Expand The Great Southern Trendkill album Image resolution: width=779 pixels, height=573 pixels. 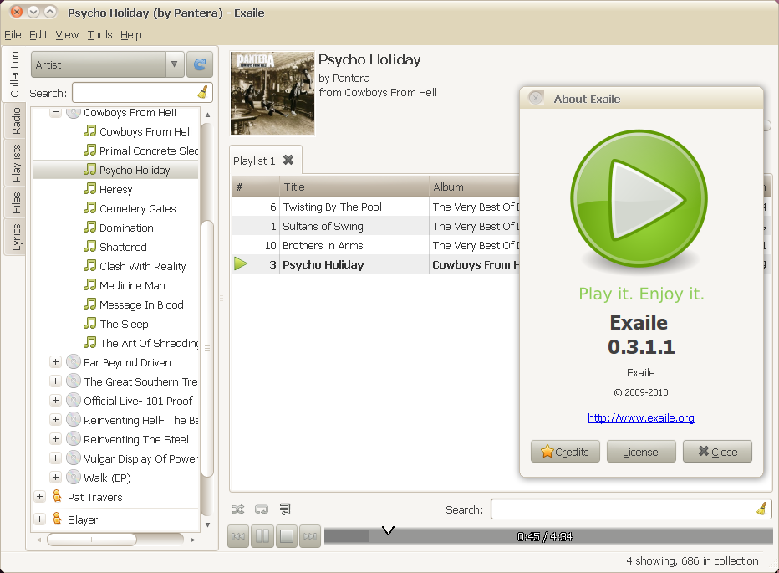[56, 381]
